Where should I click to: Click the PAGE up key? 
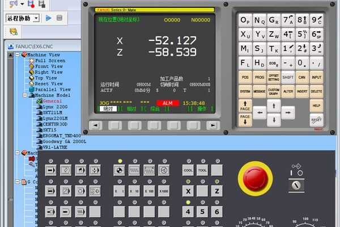pos(245,104)
